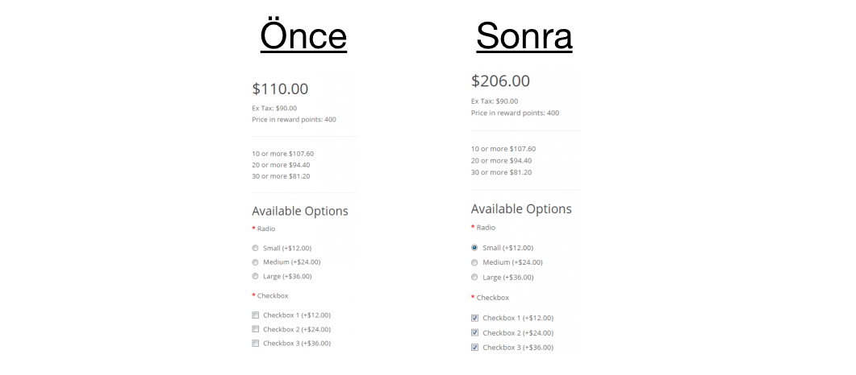This screenshot has width=856, height=375.
Task: Click Available Options heading in $110.00 panel
Action: pos(300,211)
